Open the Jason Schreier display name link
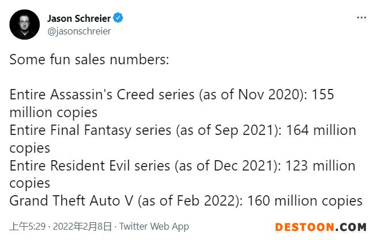The height and width of the screenshot is (240, 374). [x=79, y=18]
